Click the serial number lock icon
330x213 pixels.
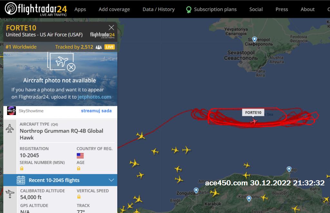pyautogui.click(x=22, y=168)
